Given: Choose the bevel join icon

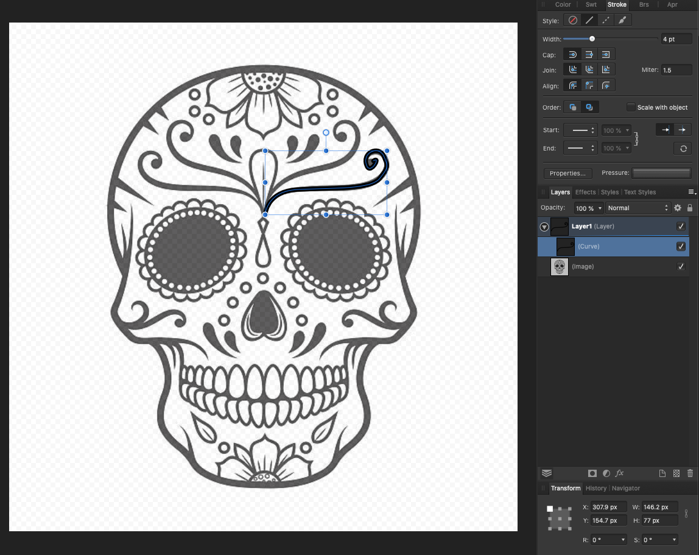Looking at the screenshot, I should [589, 70].
